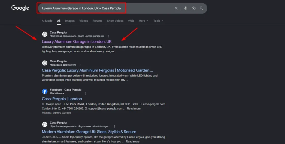This screenshot has height=144, width=285.
Task: Submit search with magnifier icon
Action: [202, 8]
